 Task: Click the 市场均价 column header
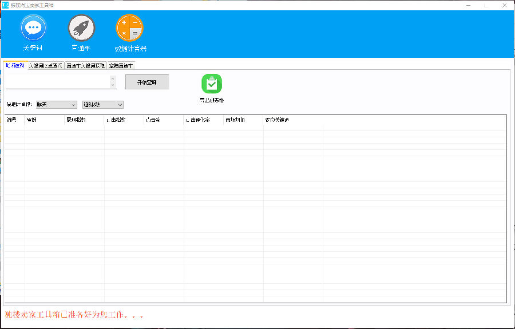(243, 120)
